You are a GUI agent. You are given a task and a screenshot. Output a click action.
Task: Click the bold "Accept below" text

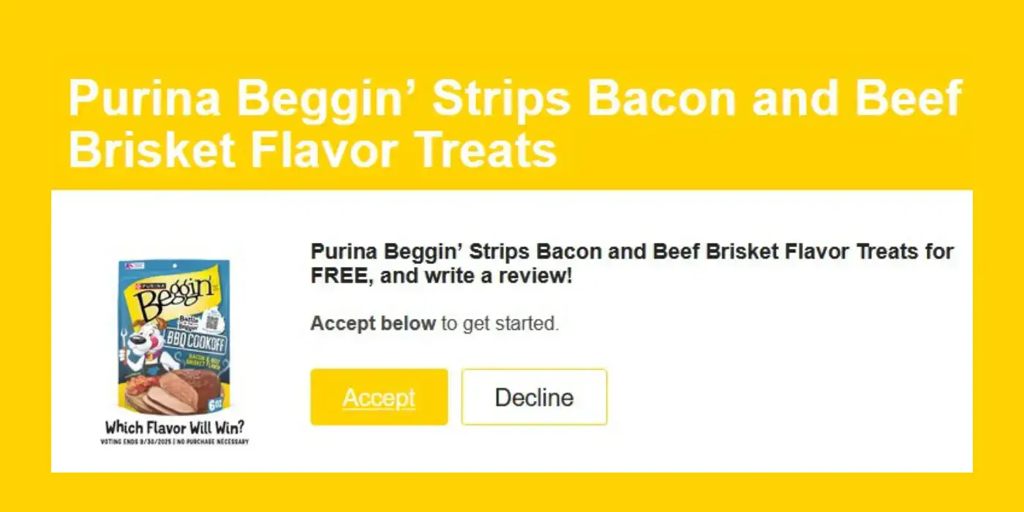click(373, 323)
